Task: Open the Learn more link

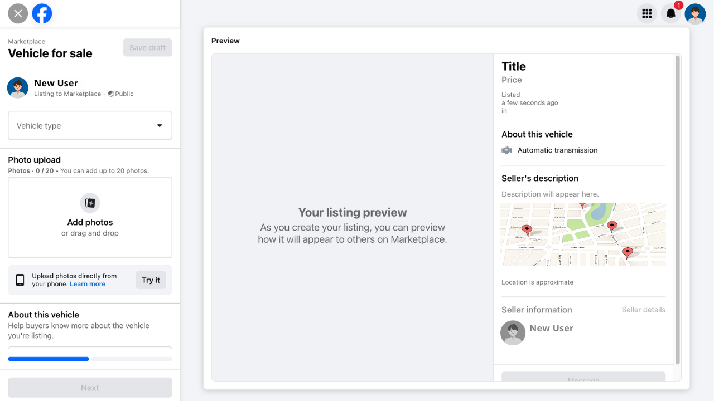Action: 88,284
